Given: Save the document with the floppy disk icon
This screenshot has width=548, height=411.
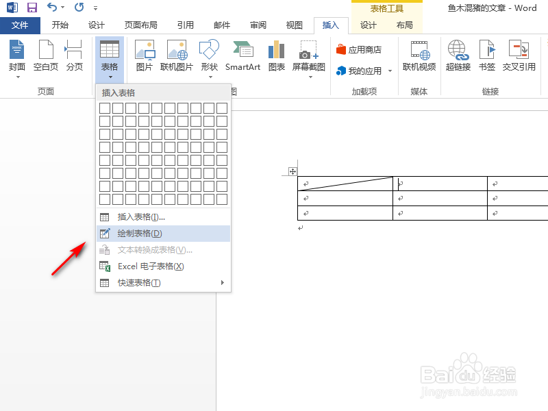Looking at the screenshot, I should click(x=32, y=8).
